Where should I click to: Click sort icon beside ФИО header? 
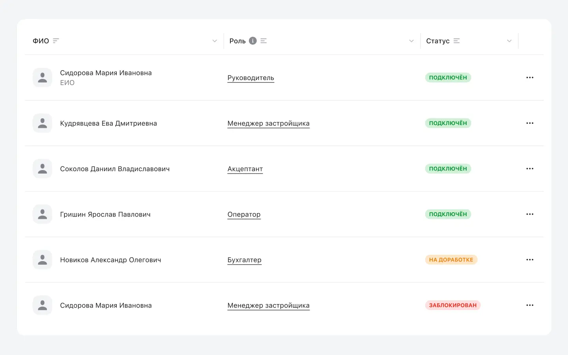56,41
